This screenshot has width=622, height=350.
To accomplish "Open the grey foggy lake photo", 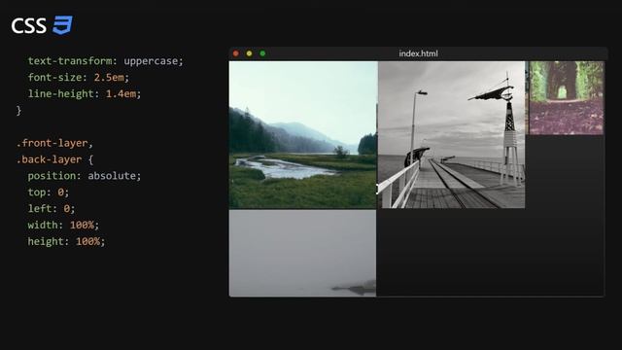I will [302, 253].
